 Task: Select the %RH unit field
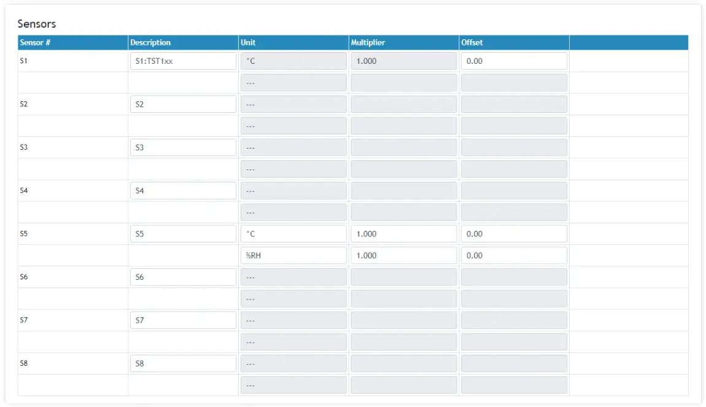pos(293,255)
